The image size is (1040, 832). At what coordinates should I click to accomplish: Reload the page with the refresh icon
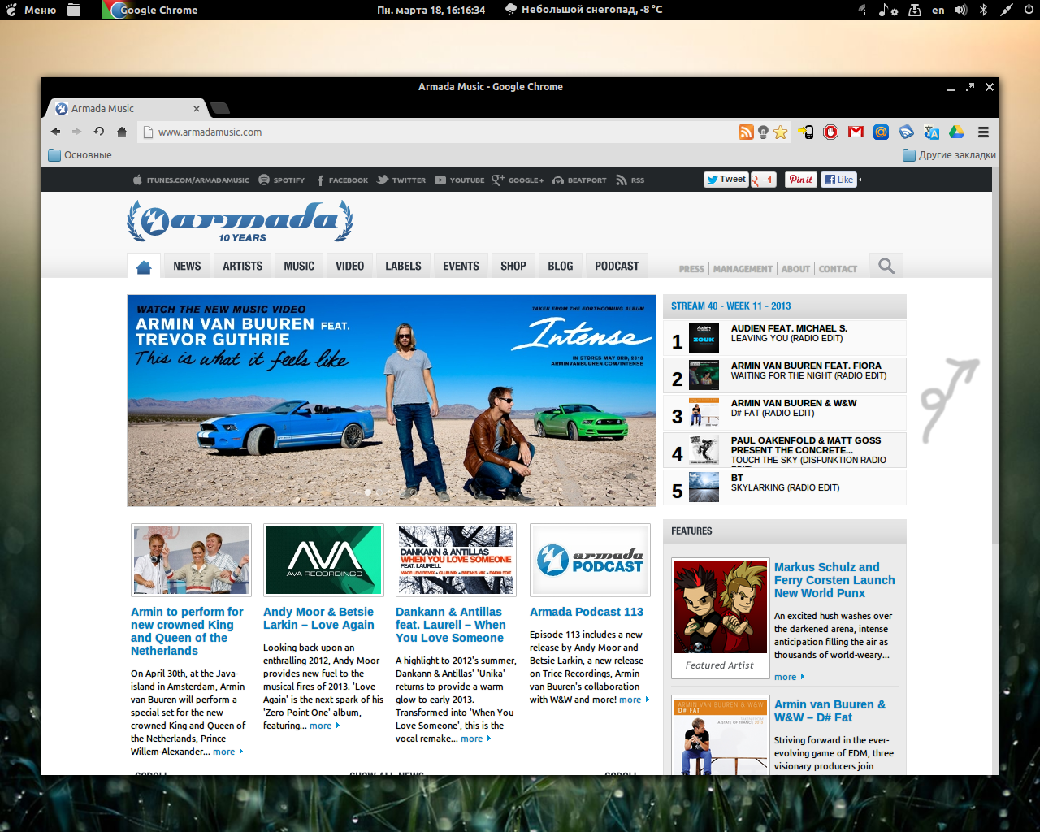click(x=99, y=132)
